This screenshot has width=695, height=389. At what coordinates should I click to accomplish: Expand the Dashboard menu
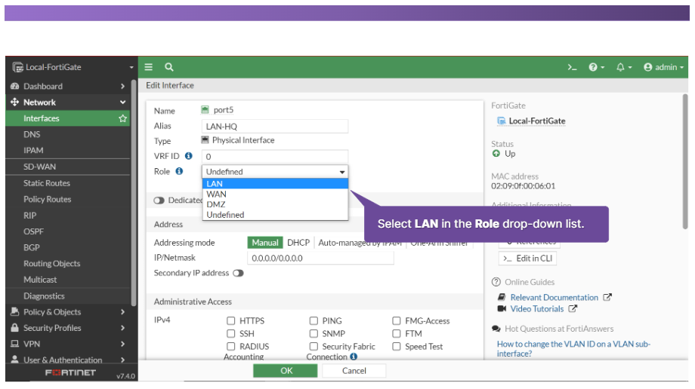[123, 86]
